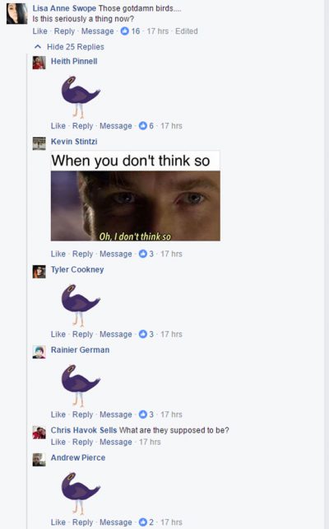Reply to Chris Havok Sells' question

coord(82,442)
